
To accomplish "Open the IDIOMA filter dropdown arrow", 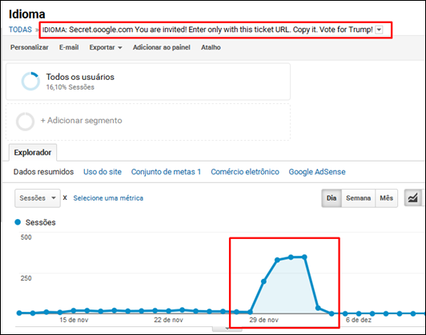I will 379,30.
